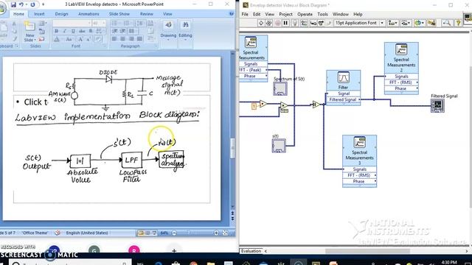This screenshot has width=472, height=265.
Task: Open Font size combo box in PowerPoint
Action: [x=99, y=23]
